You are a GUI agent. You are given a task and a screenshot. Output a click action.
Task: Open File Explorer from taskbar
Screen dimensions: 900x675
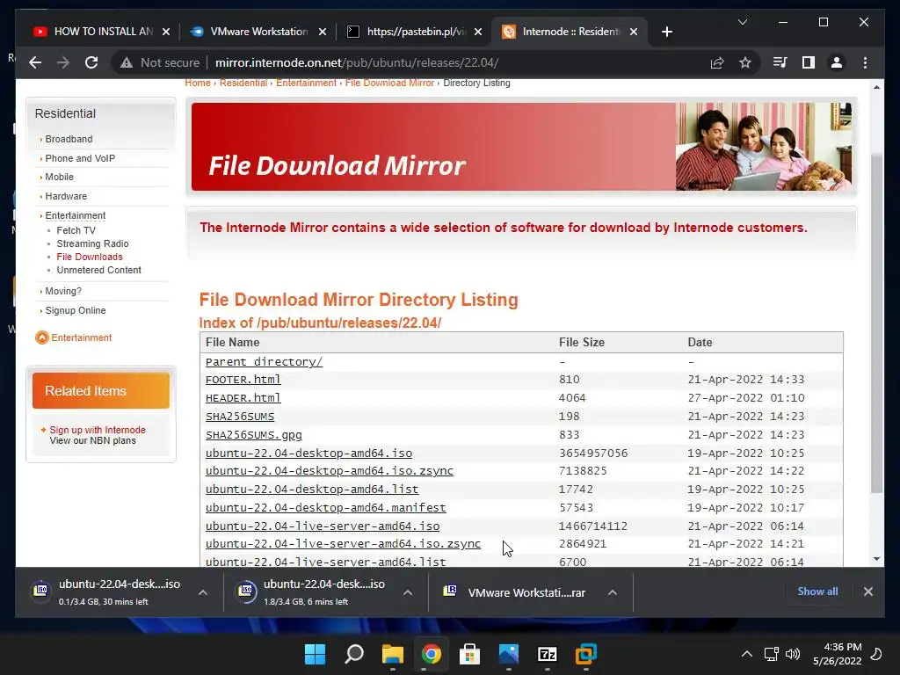pyautogui.click(x=393, y=654)
